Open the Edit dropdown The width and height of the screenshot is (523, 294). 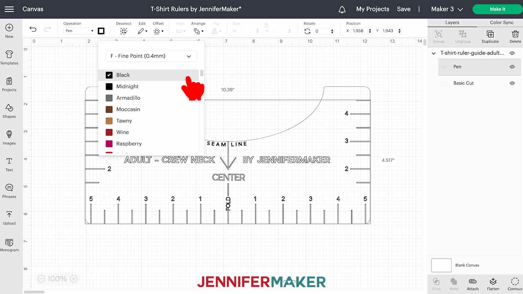coord(142,31)
